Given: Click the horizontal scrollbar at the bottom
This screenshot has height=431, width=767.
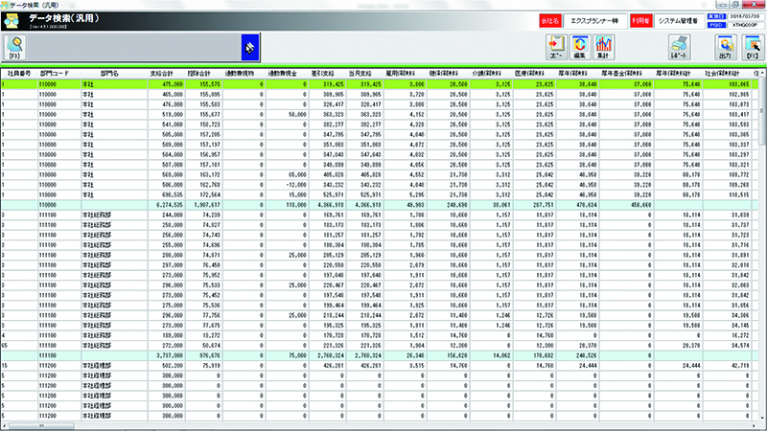Looking at the screenshot, I should (x=383, y=425).
